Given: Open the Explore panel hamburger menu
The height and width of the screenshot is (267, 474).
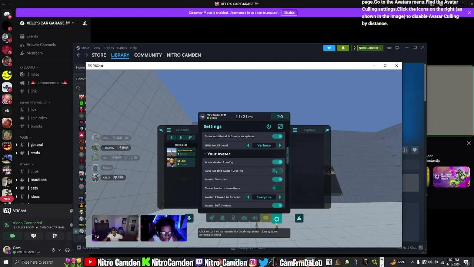Looking at the screenshot, I should coord(295,130).
